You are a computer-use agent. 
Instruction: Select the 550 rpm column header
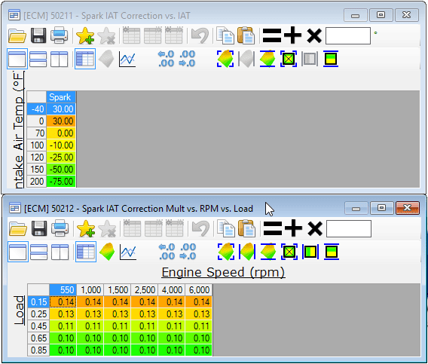pos(63,290)
